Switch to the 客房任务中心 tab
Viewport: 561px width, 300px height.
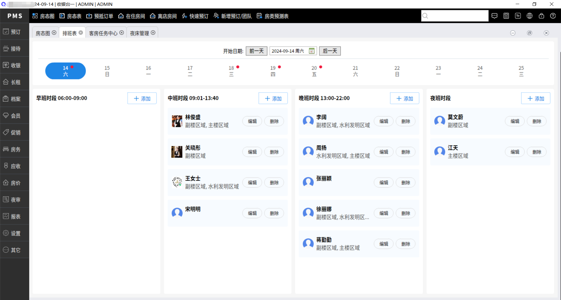[103, 33]
